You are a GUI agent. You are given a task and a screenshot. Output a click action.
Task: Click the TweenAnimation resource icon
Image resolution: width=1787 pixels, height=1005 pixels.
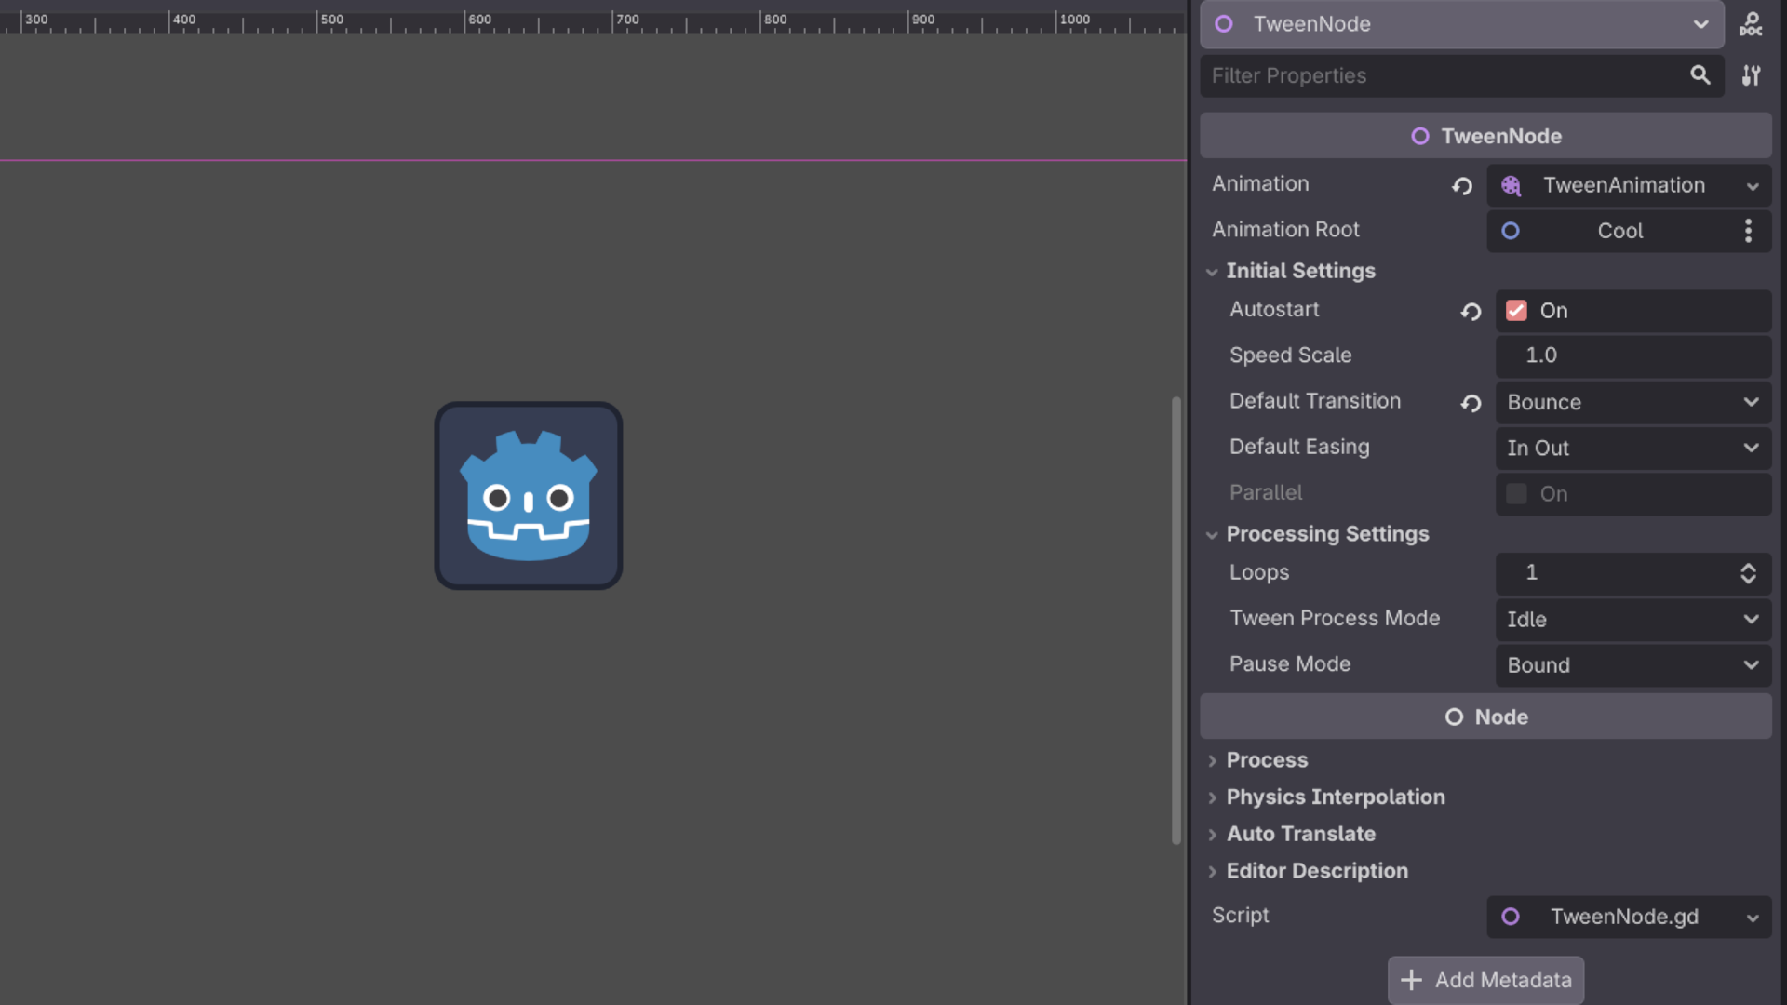point(1512,186)
